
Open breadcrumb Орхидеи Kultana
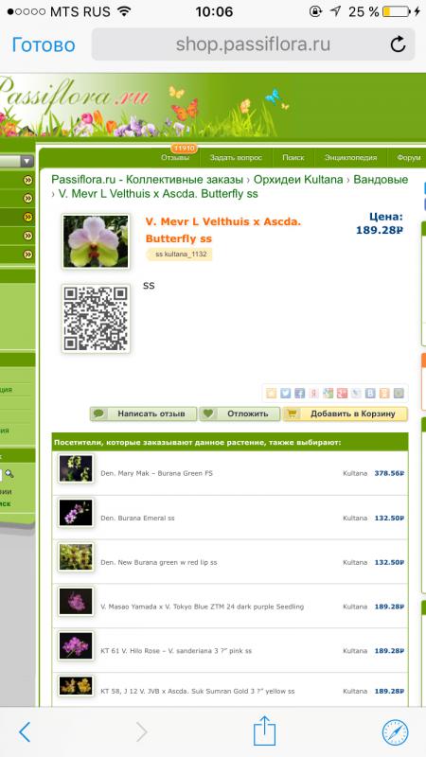(298, 180)
